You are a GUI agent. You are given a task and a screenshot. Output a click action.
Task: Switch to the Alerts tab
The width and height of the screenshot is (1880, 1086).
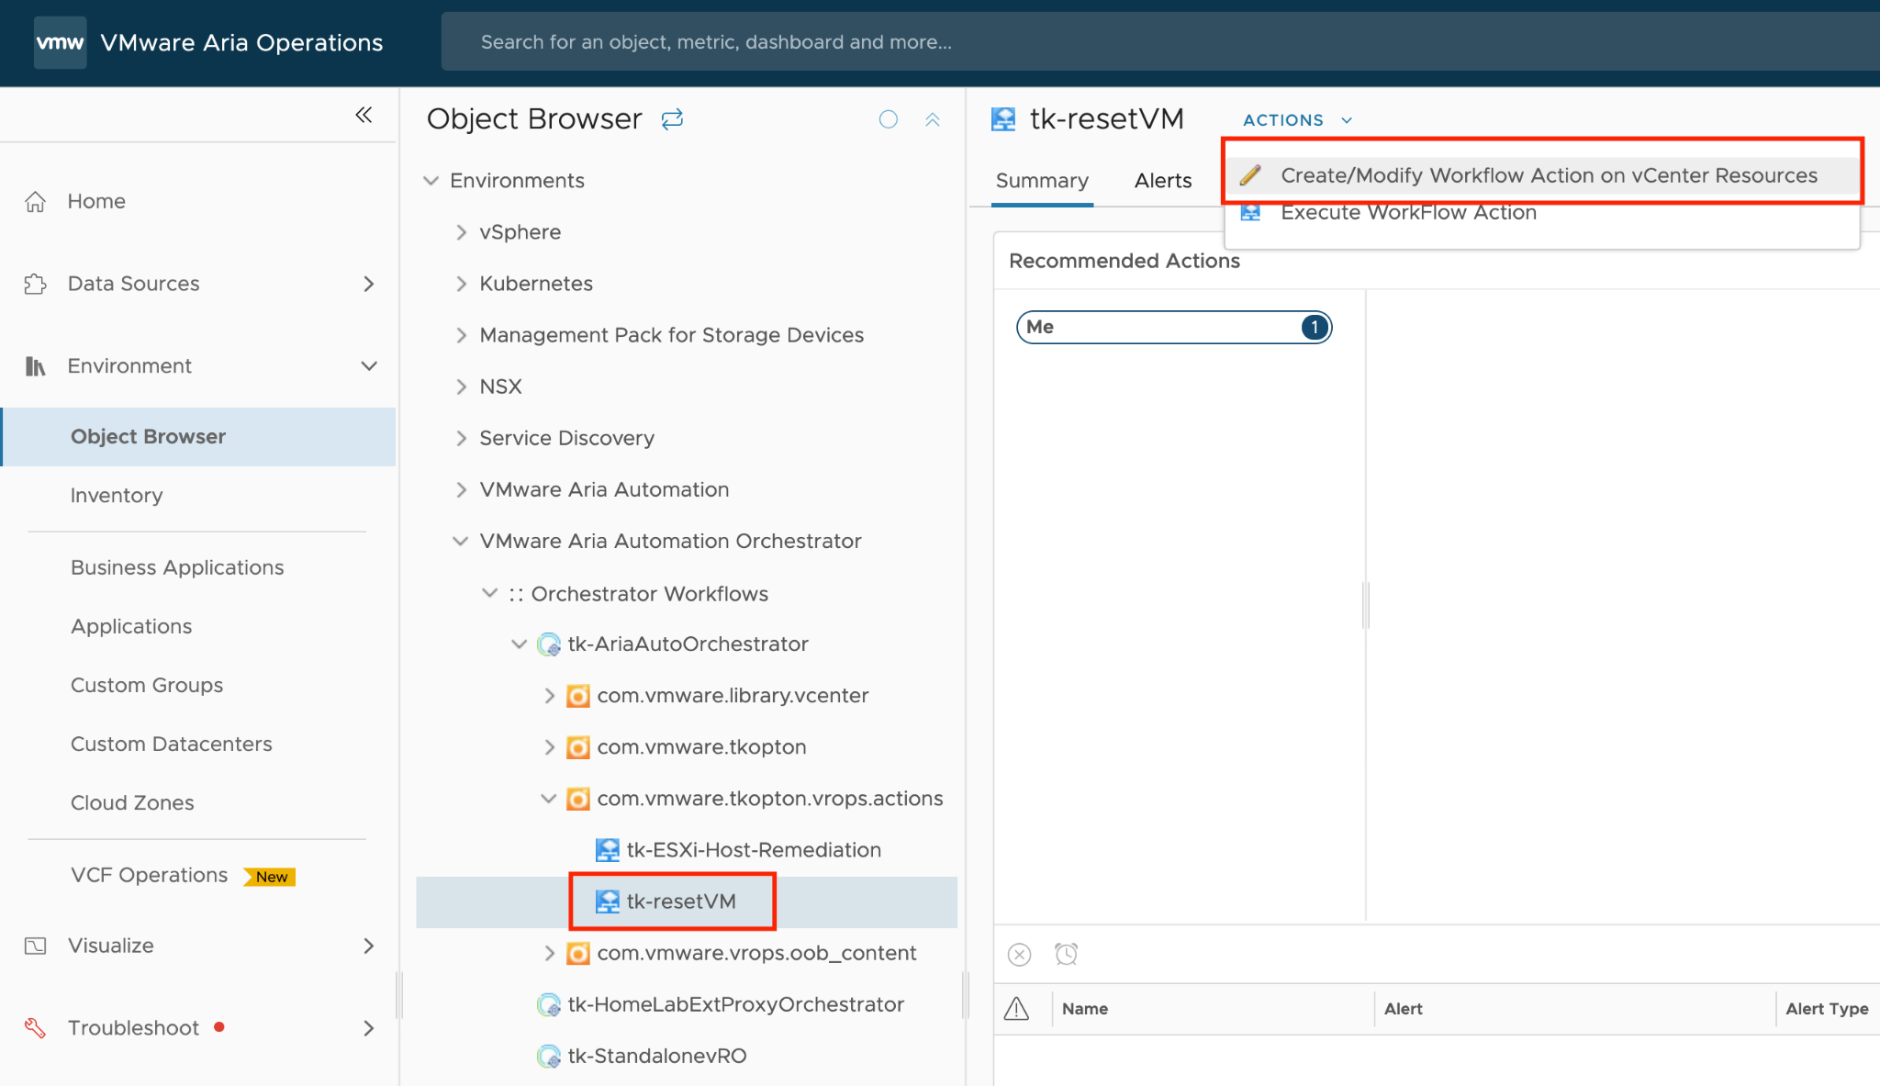tap(1163, 181)
